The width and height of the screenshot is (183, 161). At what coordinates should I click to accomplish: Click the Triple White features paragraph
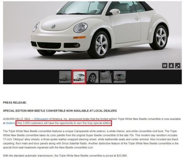coord(91,139)
